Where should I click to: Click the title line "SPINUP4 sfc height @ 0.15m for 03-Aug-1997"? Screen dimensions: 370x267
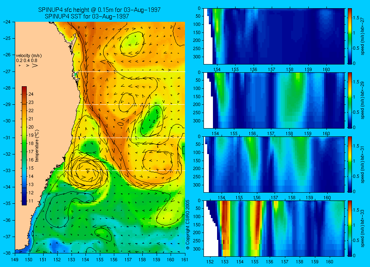(99, 10)
